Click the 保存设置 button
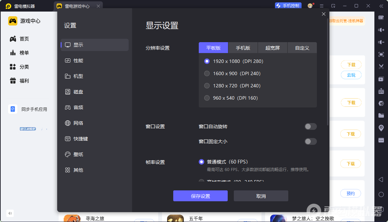 click(200, 195)
